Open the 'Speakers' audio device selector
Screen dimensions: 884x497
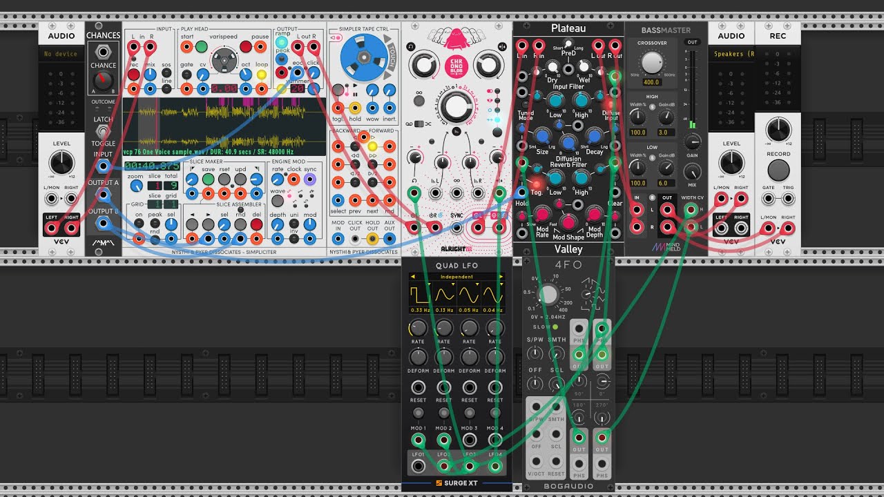pos(731,54)
